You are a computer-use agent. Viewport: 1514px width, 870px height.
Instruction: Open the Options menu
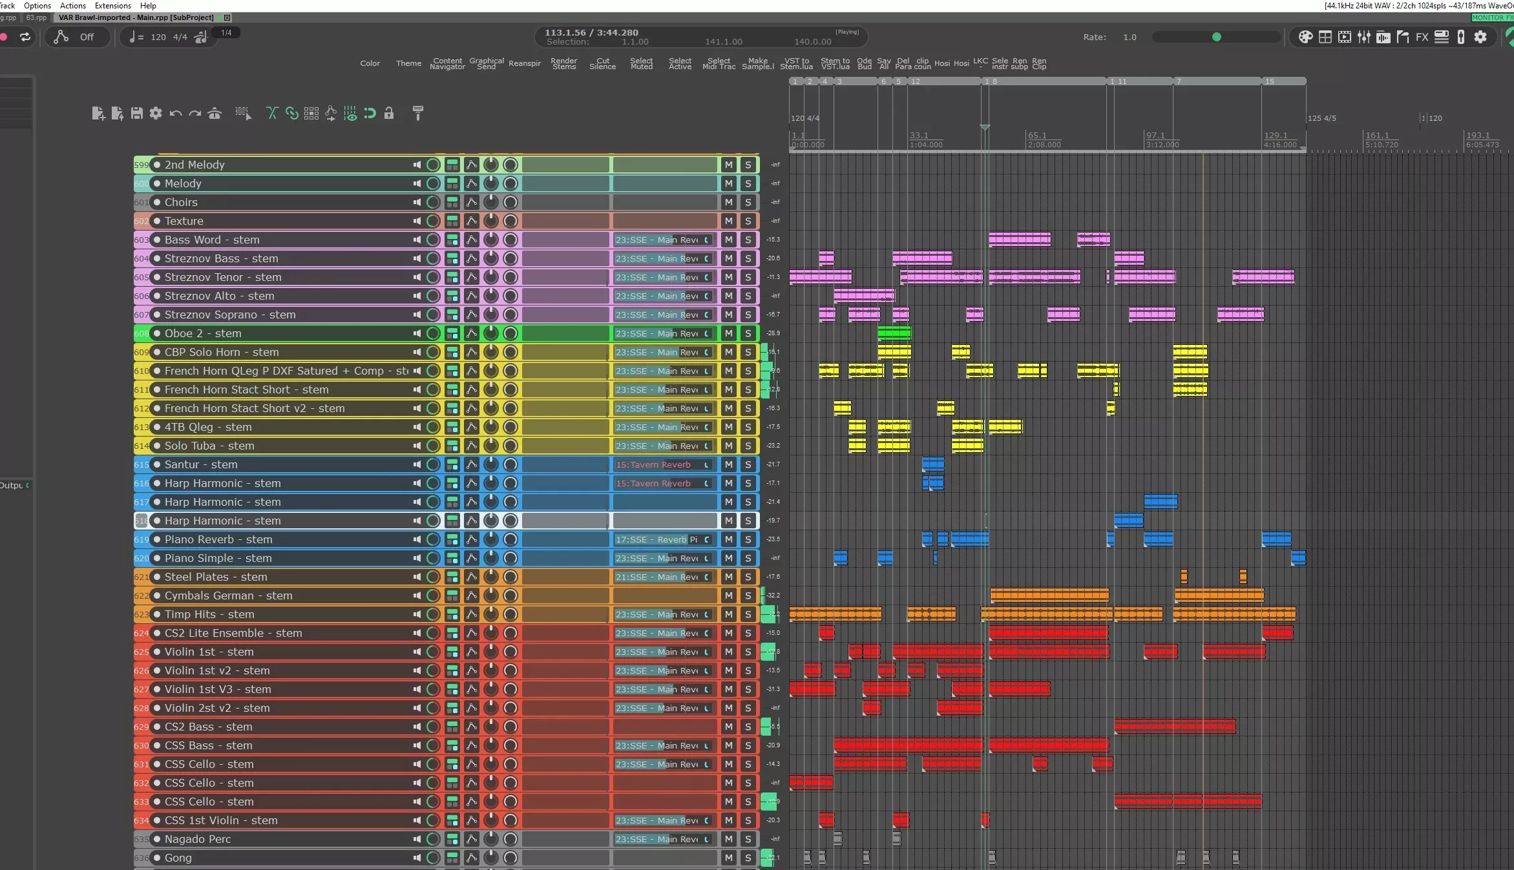[x=37, y=6]
